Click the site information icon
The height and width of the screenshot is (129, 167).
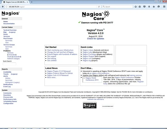pos(7,7)
